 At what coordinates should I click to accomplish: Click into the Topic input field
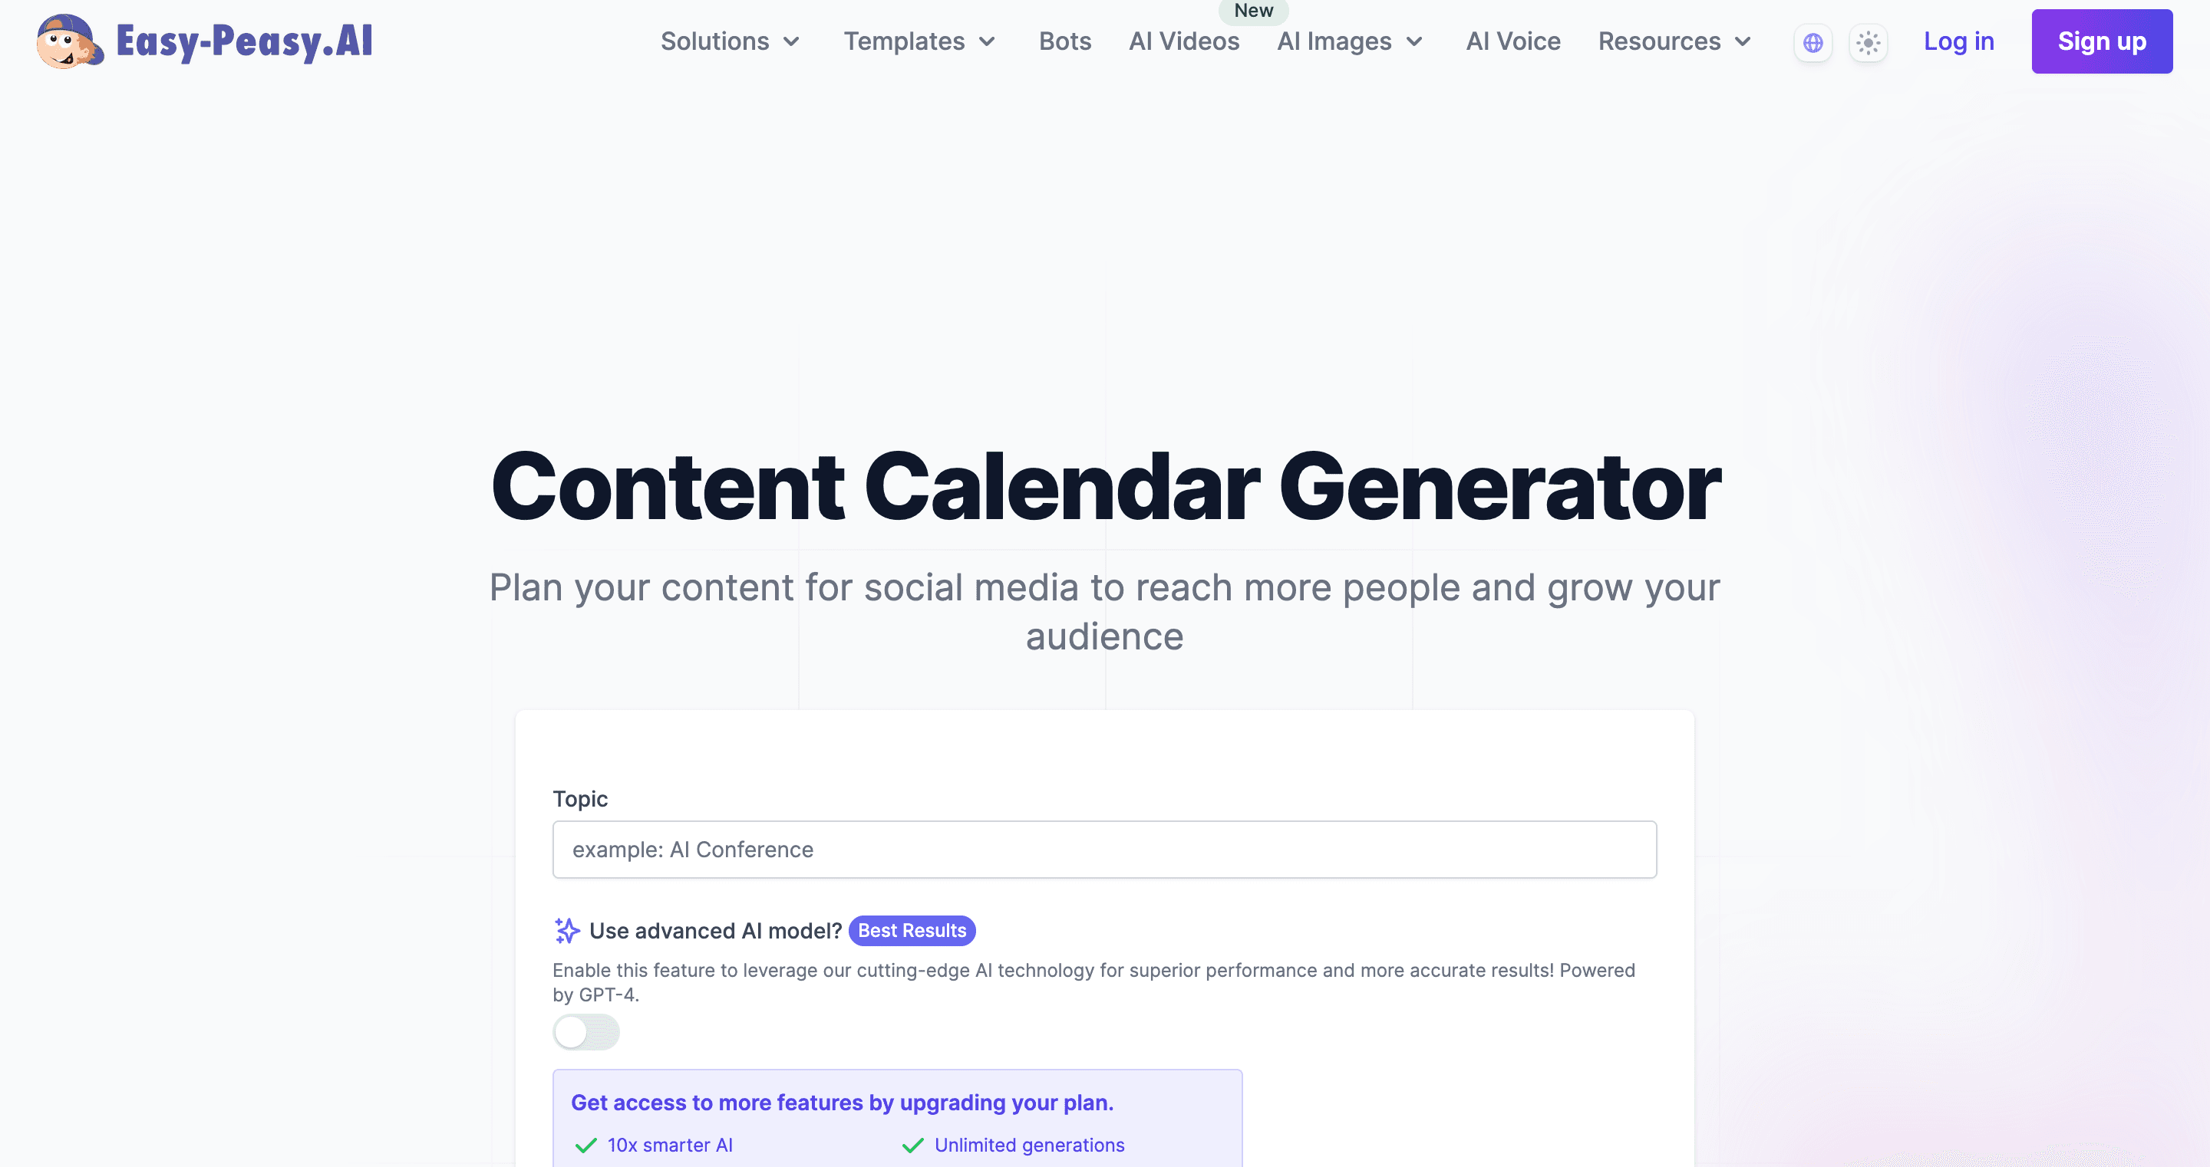(1103, 849)
